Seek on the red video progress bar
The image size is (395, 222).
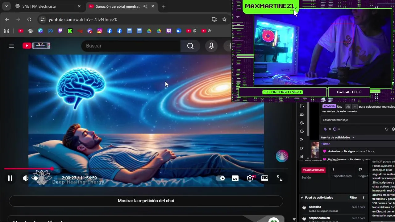(x=146, y=169)
